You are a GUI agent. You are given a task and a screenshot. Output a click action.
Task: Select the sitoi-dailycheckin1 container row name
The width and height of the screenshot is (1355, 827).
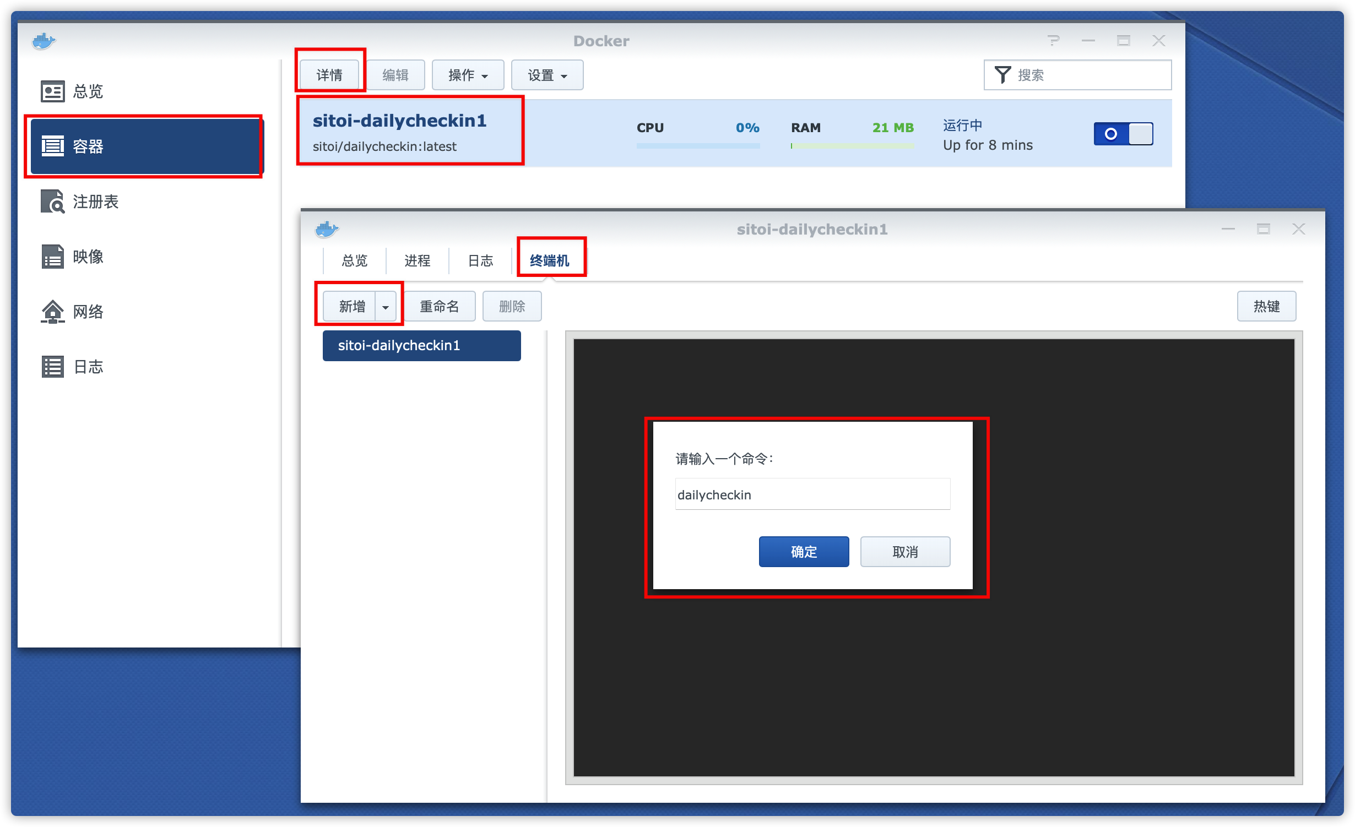[399, 121]
